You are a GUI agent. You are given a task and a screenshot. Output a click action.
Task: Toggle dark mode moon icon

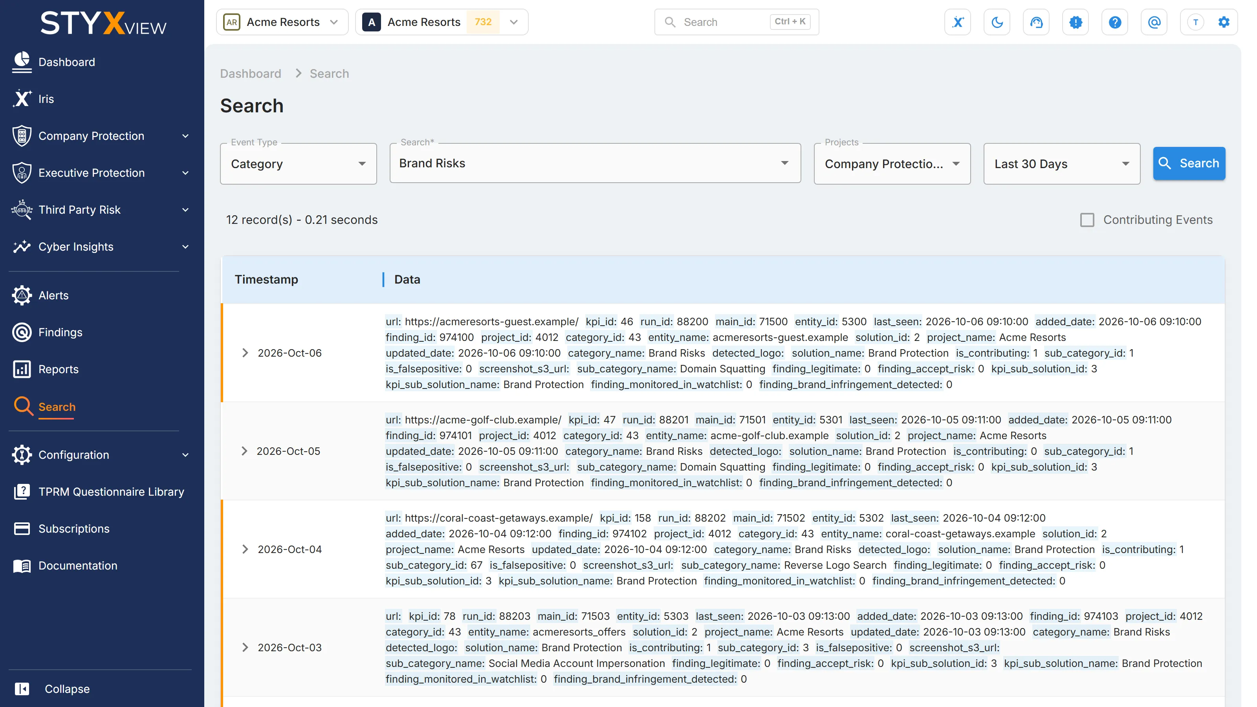pyautogui.click(x=997, y=22)
